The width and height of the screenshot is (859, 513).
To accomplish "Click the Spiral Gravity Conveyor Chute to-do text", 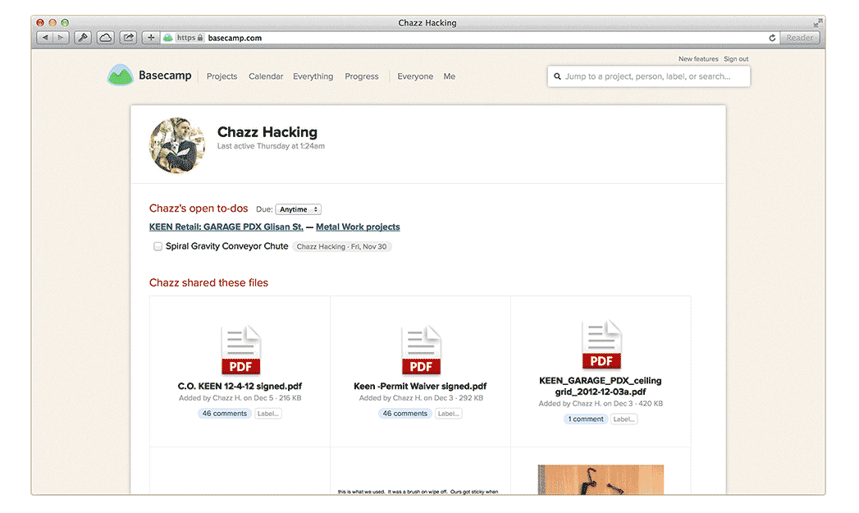I will (x=226, y=246).
